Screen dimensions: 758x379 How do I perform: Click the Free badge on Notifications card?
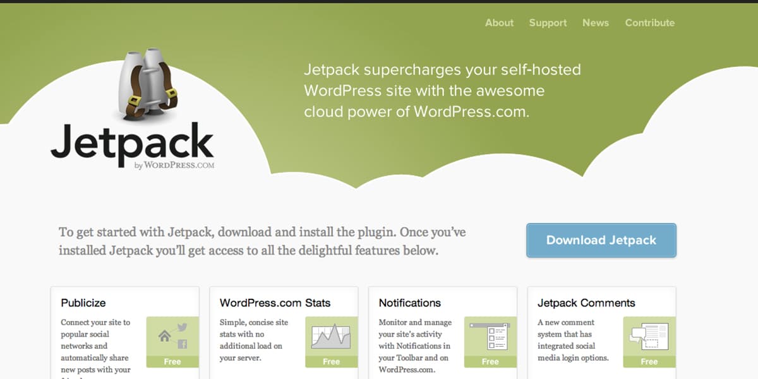click(490, 361)
